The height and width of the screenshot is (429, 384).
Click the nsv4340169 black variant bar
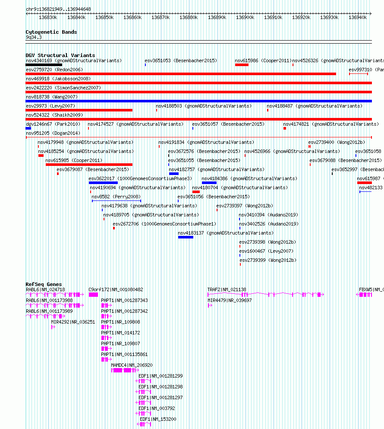click(44, 65)
